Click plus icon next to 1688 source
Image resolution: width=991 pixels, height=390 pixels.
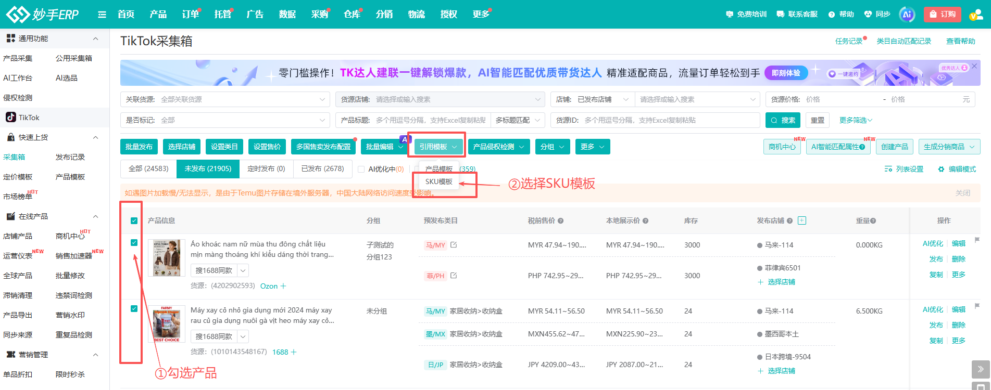coord(294,352)
